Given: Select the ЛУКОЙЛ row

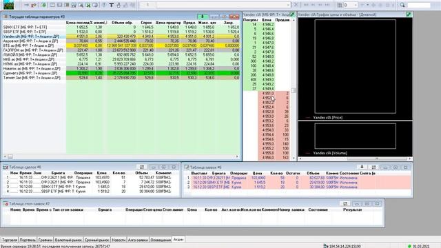Looking at the screenshot, I should (x=121, y=54).
